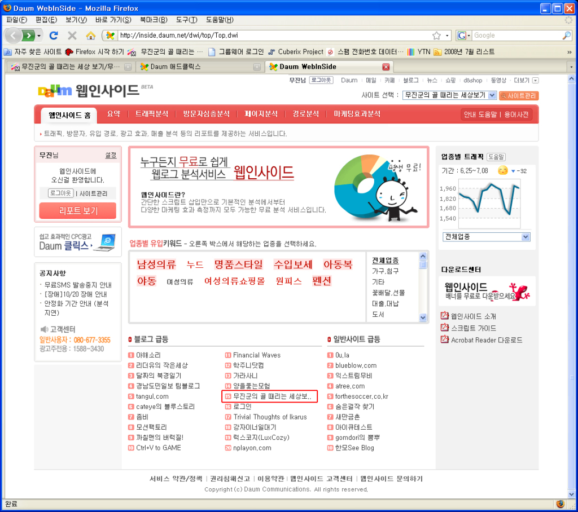Click the Daum 클릭스 CPC ad banner
The width and height of the screenshot is (578, 512).
coord(78,242)
